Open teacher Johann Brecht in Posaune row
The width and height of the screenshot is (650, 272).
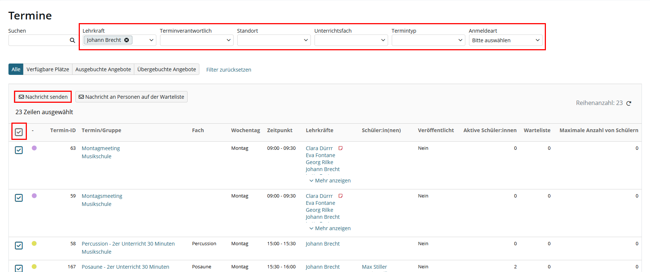click(x=323, y=267)
